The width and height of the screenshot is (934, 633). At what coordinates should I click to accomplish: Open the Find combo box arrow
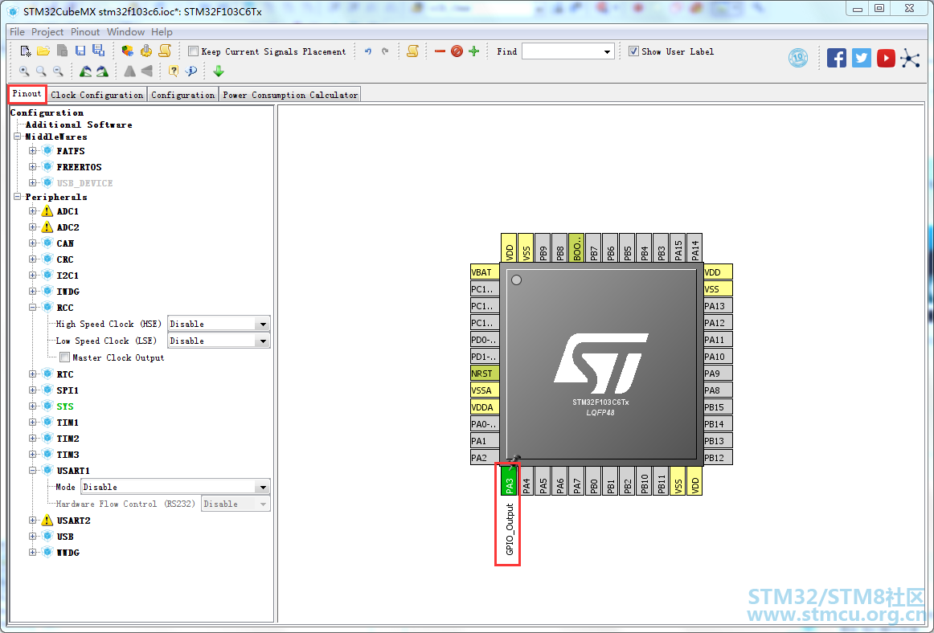click(x=607, y=51)
